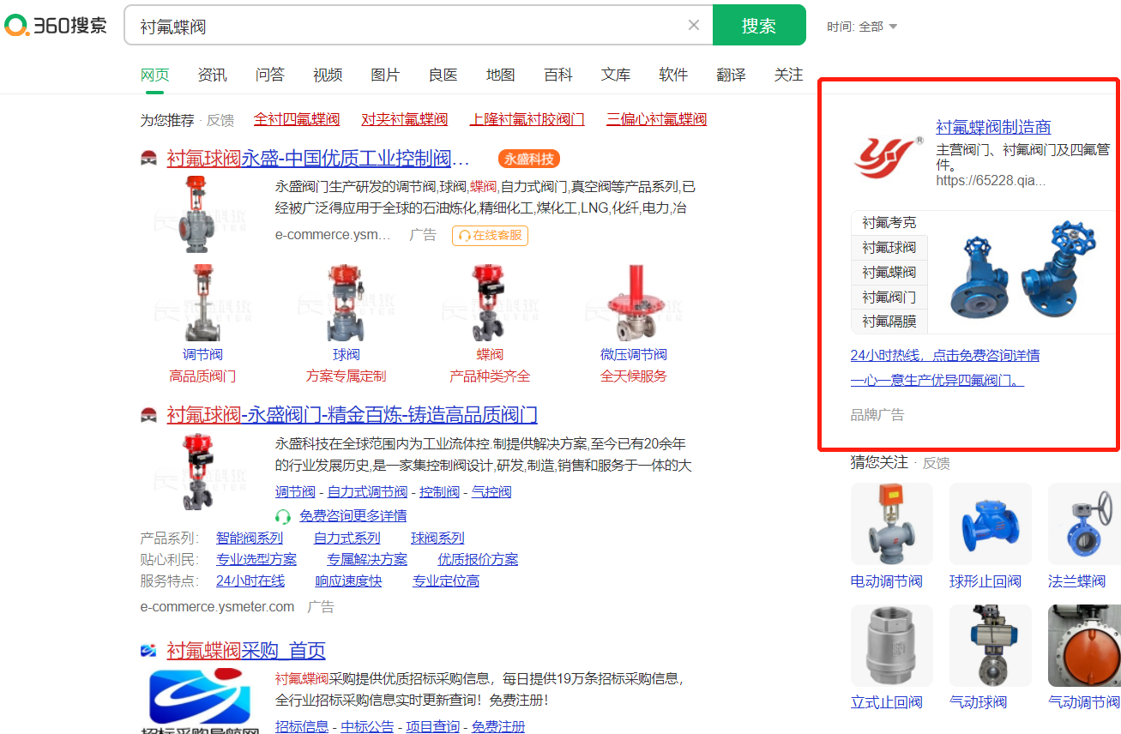
Task: Open result 衬氟蝶阀采购_首页
Action: click(246, 651)
